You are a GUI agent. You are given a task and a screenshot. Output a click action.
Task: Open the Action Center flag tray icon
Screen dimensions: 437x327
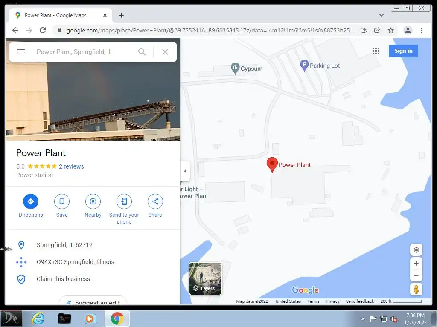(x=373, y=319)
